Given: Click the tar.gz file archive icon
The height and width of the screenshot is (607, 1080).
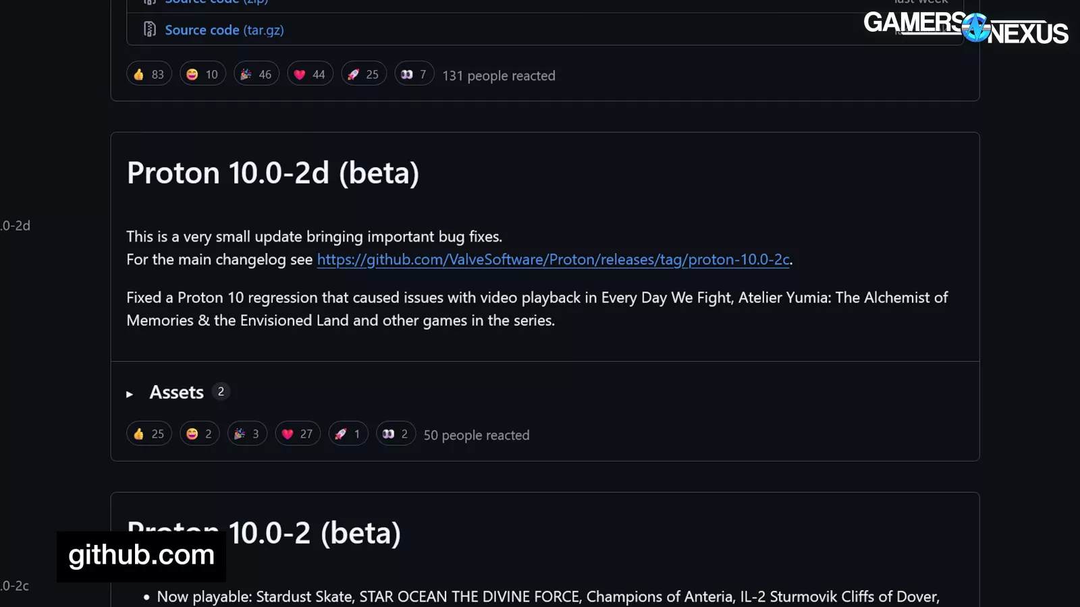Looking at the screenshot, I should point(150,30).
